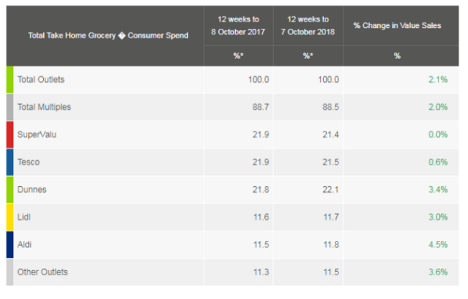Click the grey swatch beside Total Multiples
Image resolution: width=468 pixels, height=299 pixels.
point(10,107)
